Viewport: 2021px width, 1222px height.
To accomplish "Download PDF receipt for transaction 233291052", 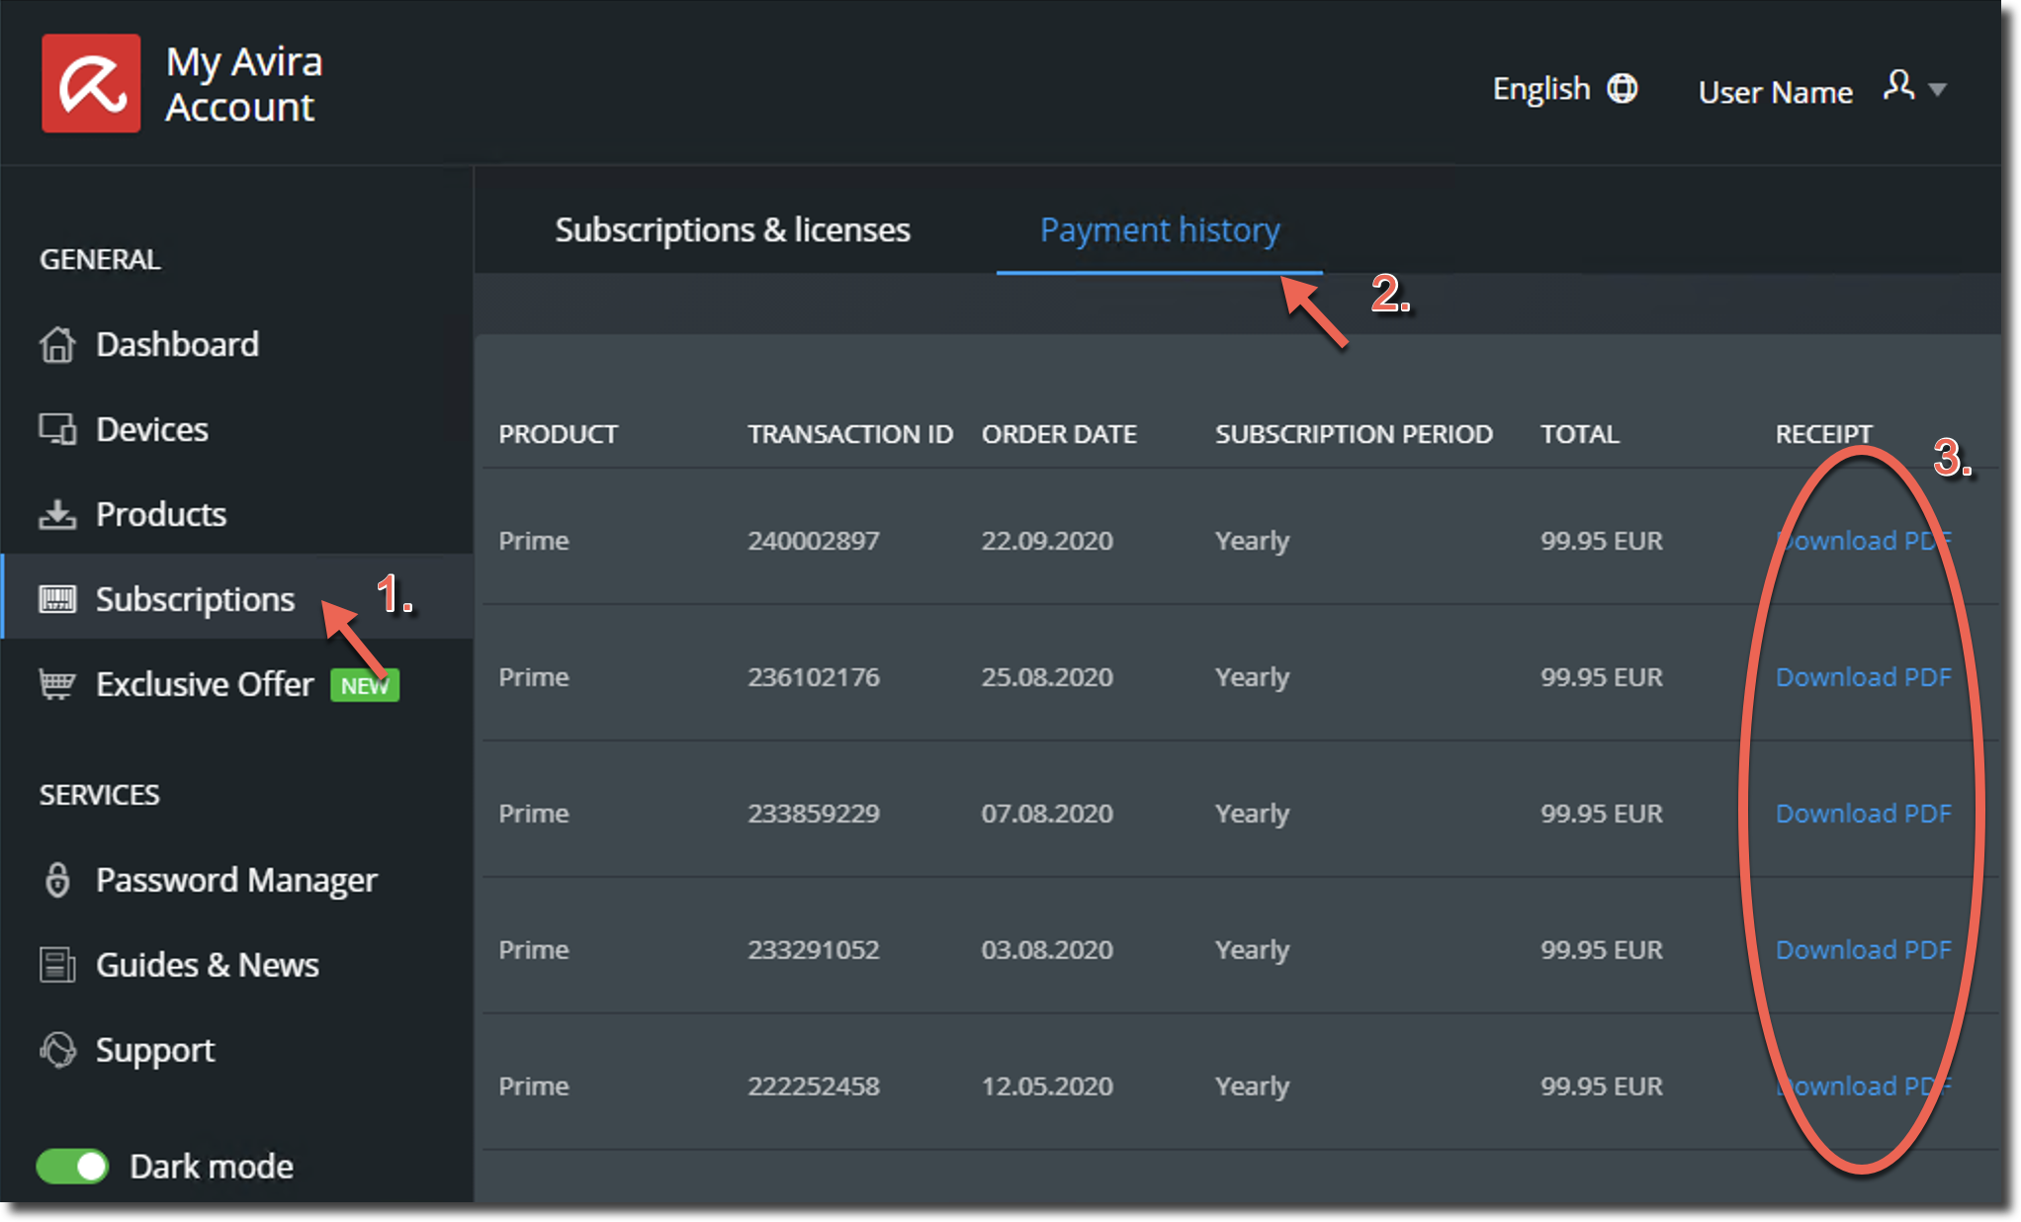I will pyautogui.click(x=1863, y=950).
